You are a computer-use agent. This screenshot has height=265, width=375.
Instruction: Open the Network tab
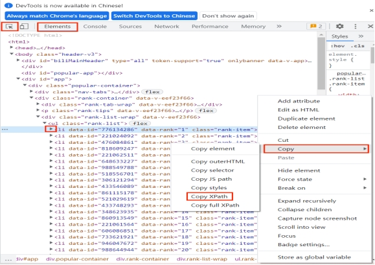166,27
